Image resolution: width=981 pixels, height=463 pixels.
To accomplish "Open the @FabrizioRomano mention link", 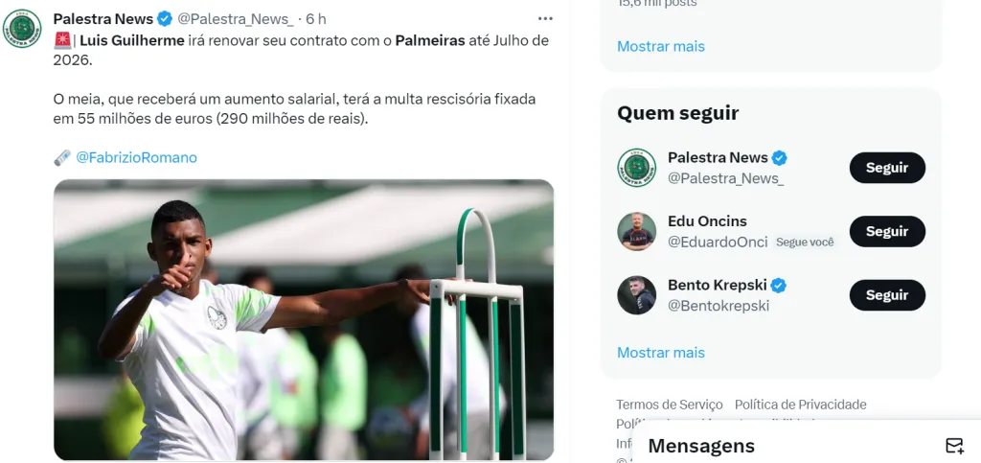I will 136,157.
